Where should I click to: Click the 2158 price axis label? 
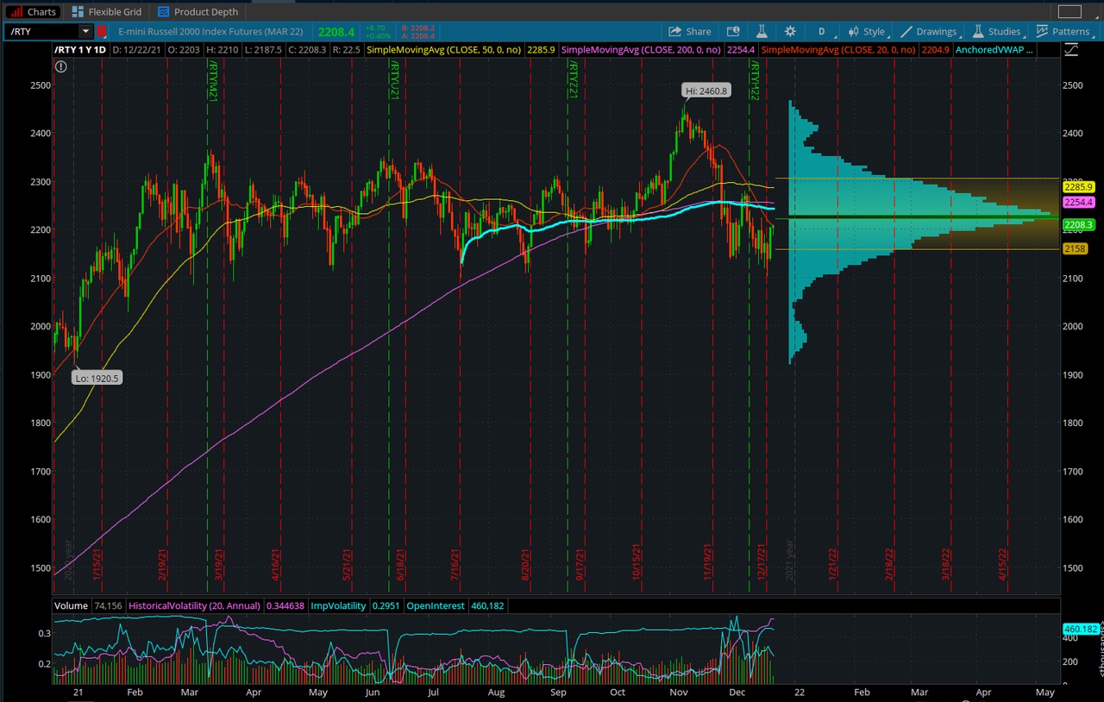(1074, 248)
